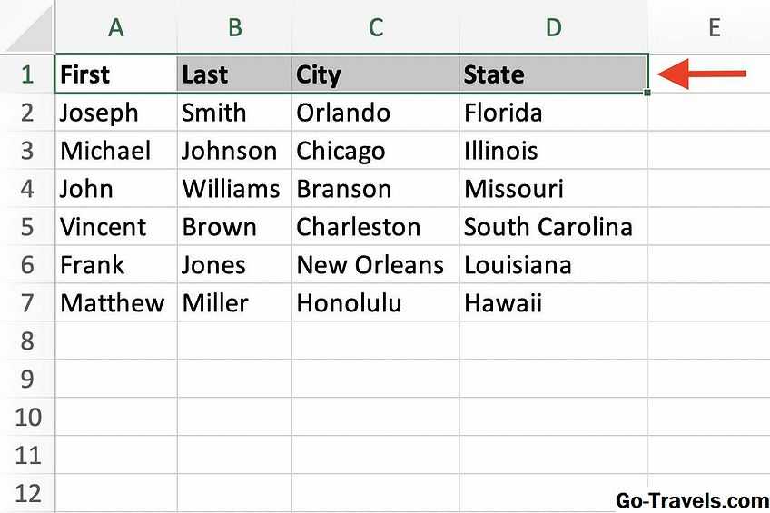
Task: Select row 1 header
Action: point(26,74)
